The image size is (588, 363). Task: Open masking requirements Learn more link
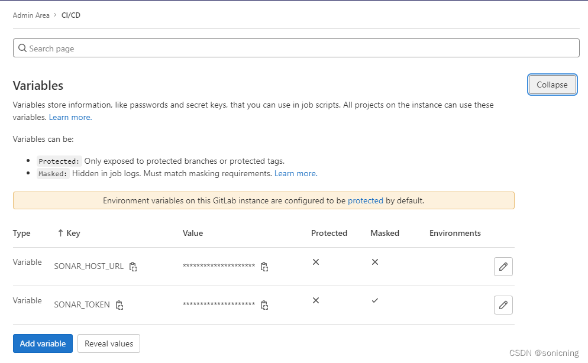(295, 173)
